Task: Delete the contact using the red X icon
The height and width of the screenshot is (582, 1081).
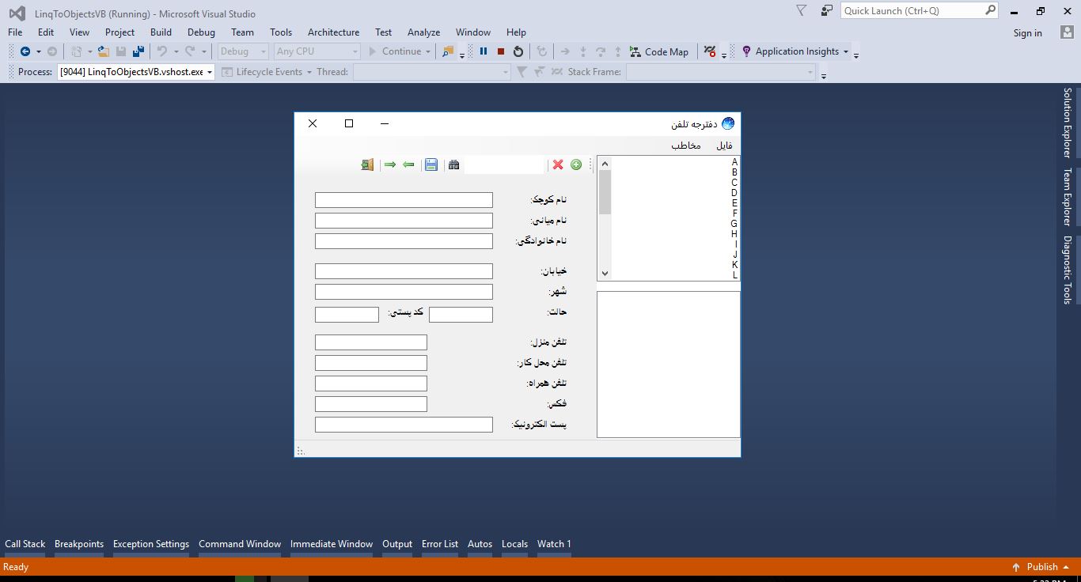Action: coord(559,164)
